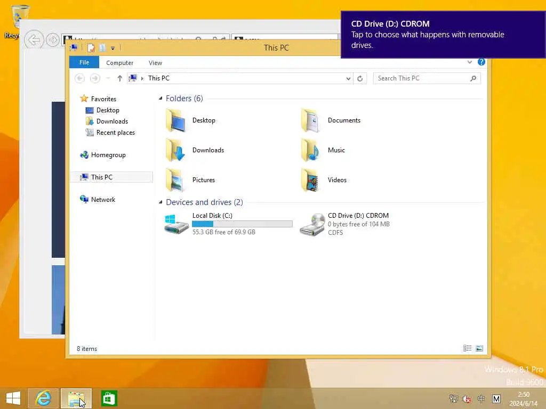Open Explorer Help question mark icon
The image size is (546, 409).
click(x=481, y=62)
